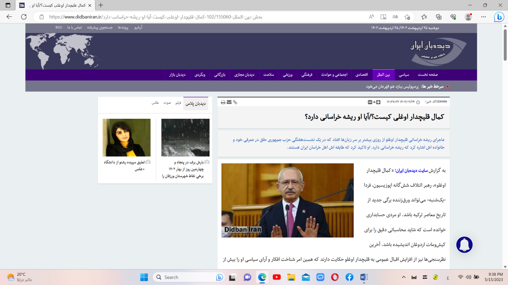Screen dimensions: 508x285
Task: Open snowfall news thumbnail image
Action: coord(185,138)
